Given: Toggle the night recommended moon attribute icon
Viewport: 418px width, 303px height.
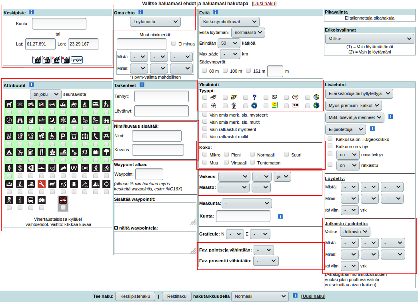Looking at the screenshot, I should click(x=52, y=120).
